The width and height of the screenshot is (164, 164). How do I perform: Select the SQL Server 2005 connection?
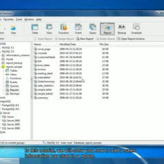11,124
